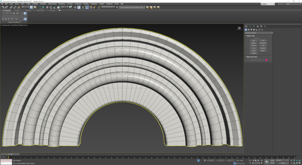302x165 pixels.
Task: Click the Undo arrow in main toolbar
Action: click(3, 7)
